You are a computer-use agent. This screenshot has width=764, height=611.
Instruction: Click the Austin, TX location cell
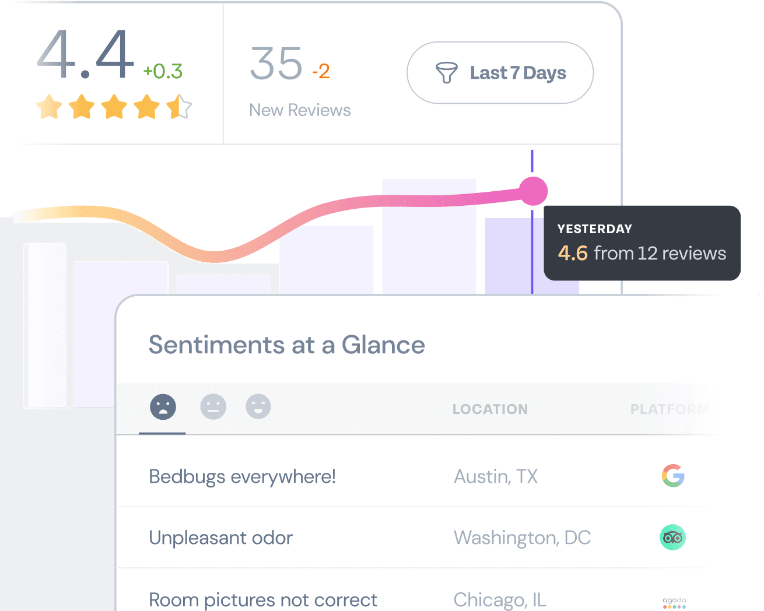pyautogui.click(x=496, y=476)
